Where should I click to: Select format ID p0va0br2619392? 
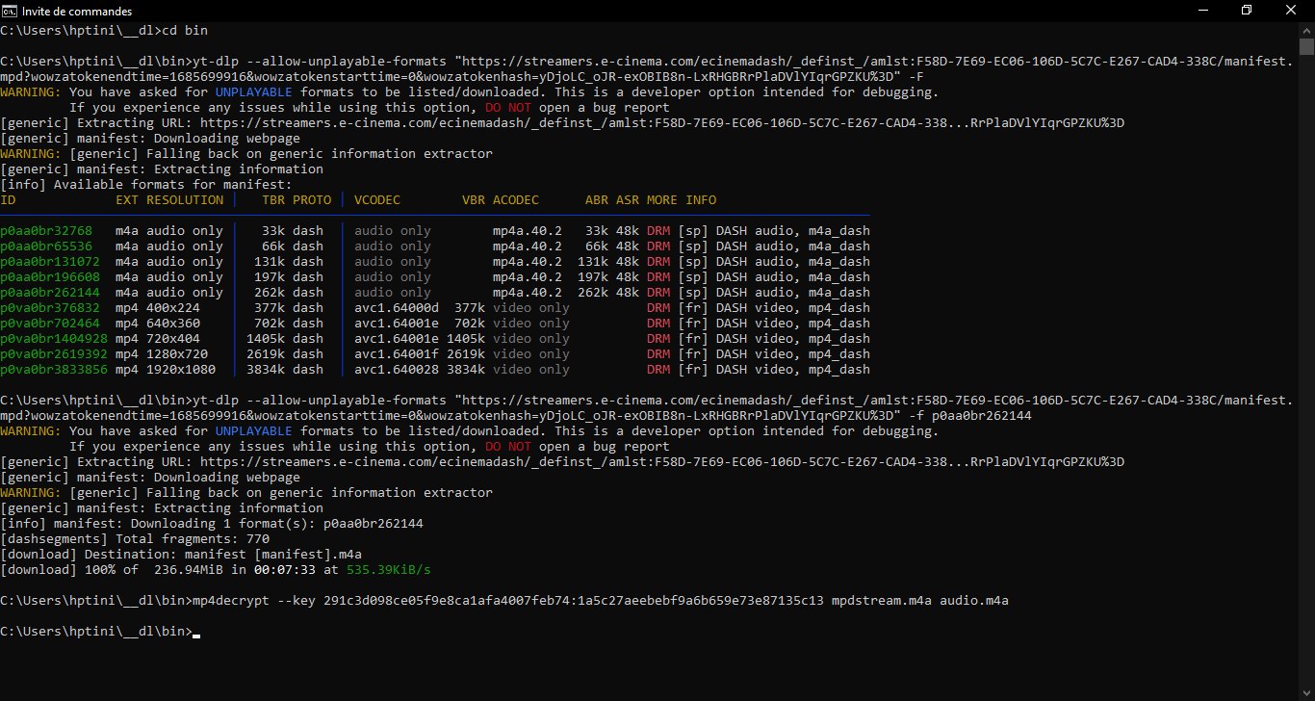(54, 354)
